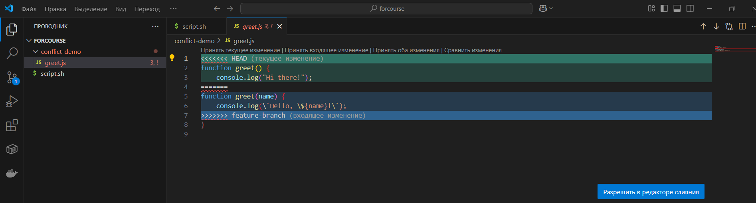Open the Search view icon

pyautogui.click(x=12, y=53)
